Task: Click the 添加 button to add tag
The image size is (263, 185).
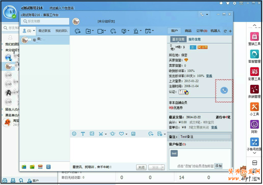Action: [x=218, y=166]
